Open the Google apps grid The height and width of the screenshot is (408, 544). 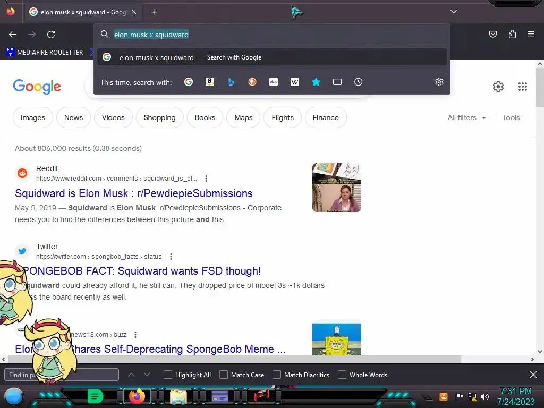[523, 87]
